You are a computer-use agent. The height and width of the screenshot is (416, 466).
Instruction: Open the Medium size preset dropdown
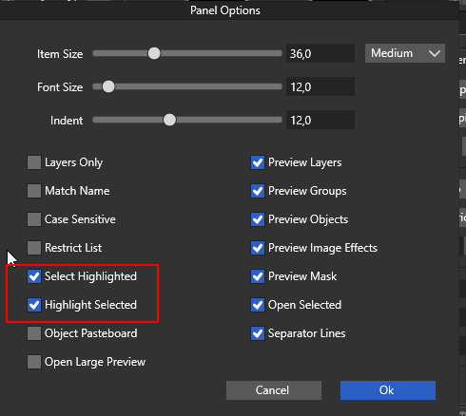[405, 53]
